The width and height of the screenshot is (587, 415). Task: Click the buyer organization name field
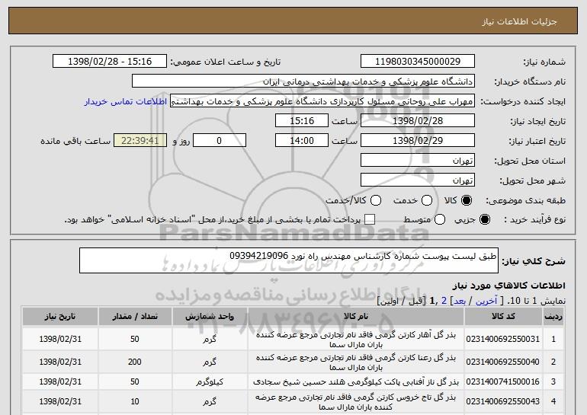tap(303, 81)
